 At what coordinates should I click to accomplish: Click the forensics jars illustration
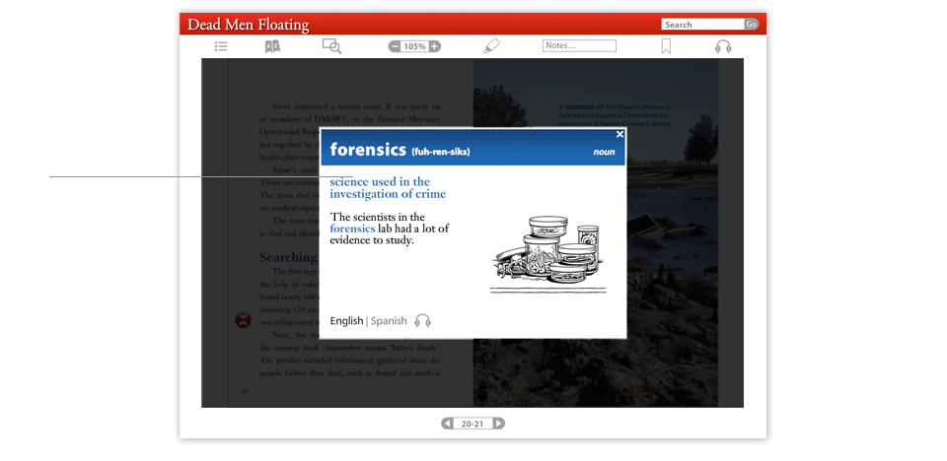[x=547, y=254]
